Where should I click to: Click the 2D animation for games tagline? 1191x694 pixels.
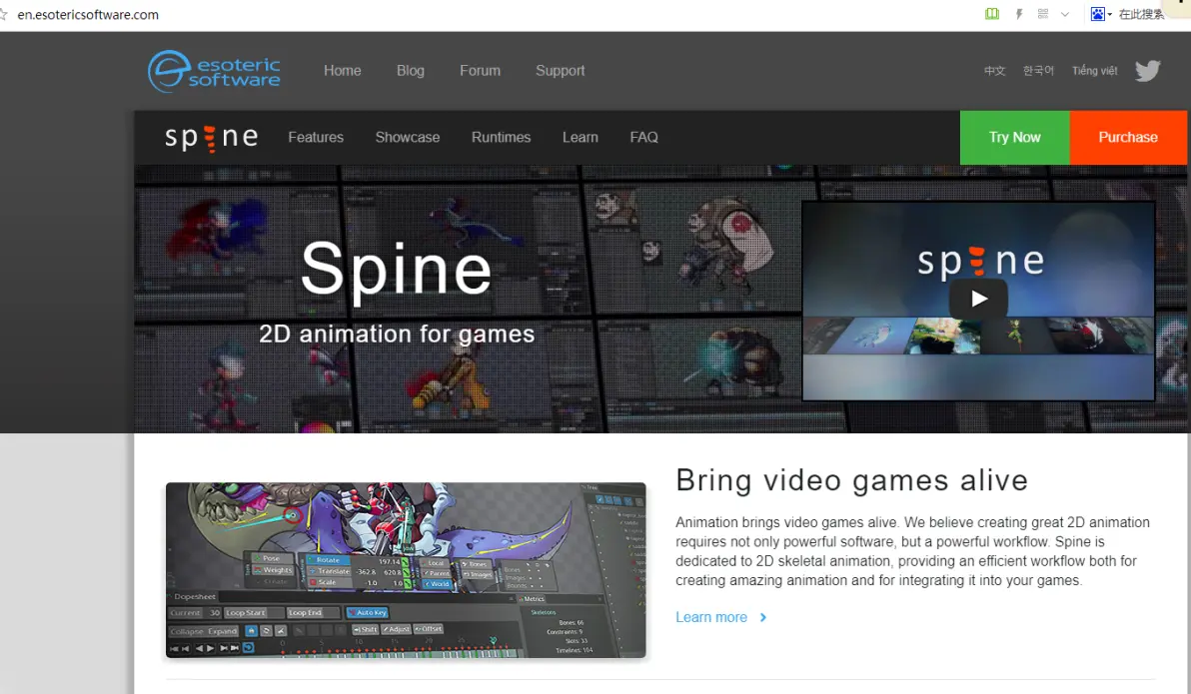(397, 335)
